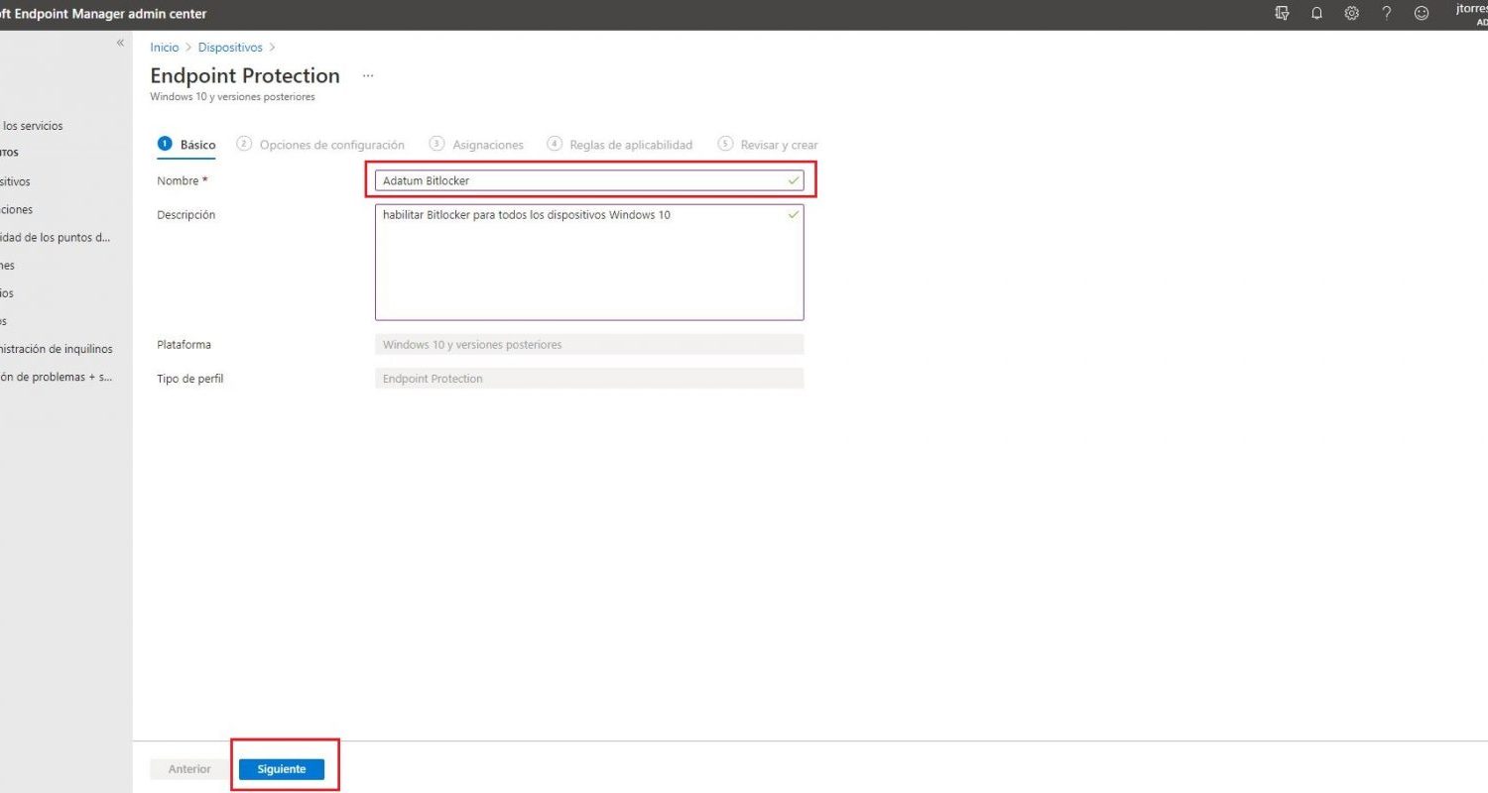The width and height of the screenshot is (1488, 793).
Task: Open Dispositivos from the breadcrumb trail
Action: click(x=229, y=47)
